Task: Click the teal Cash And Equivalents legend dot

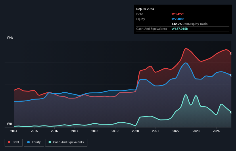Action: [50, 142]
